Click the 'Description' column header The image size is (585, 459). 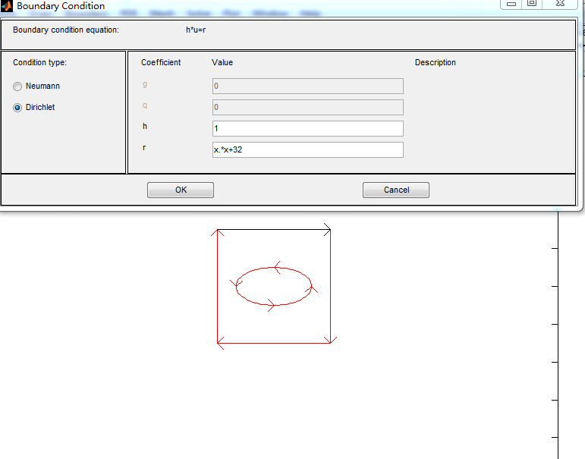click(436, 62)
